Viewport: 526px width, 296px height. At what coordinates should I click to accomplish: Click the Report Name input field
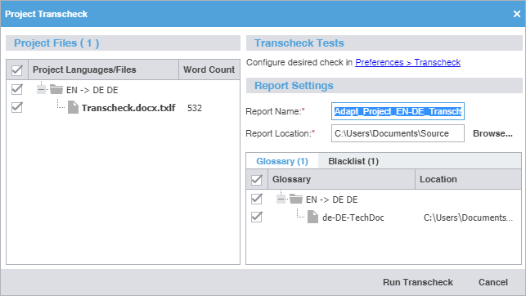click(398, 111)
